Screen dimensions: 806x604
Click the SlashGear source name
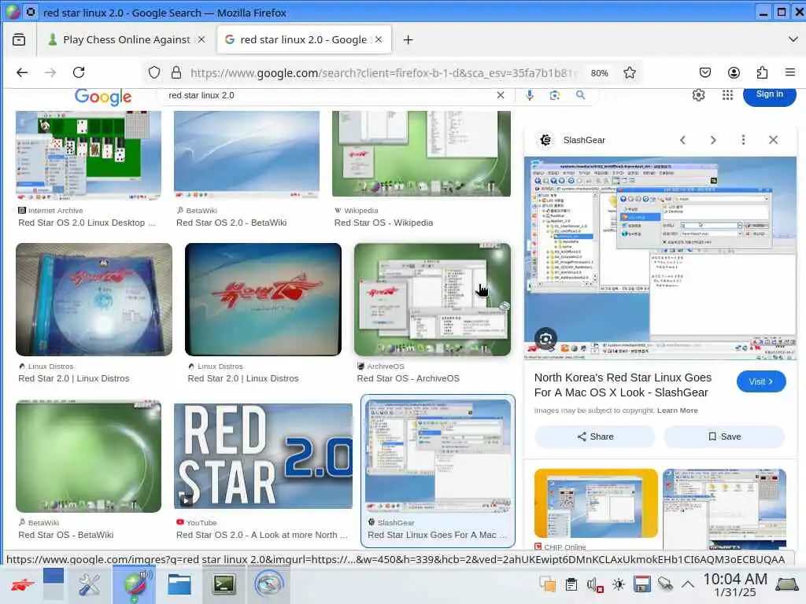click(584, 140)
